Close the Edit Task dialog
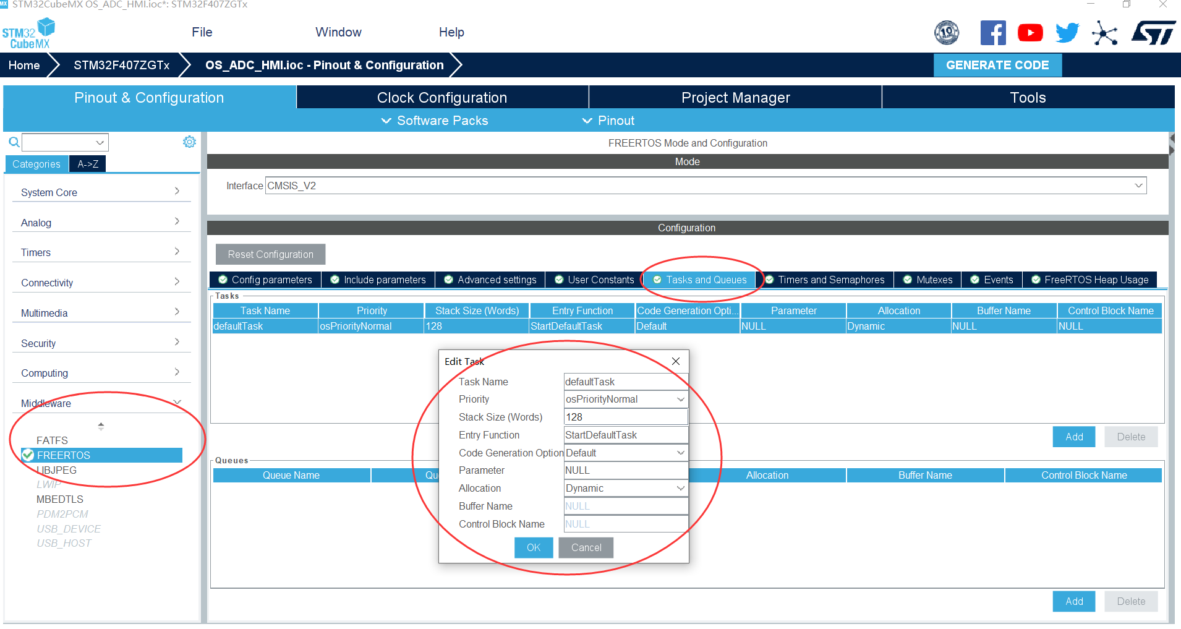The width and height of the screenshot is (1181, 629). 676,361
